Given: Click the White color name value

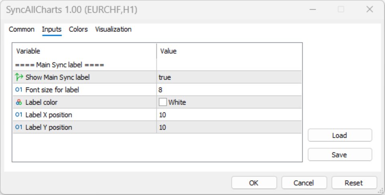Looking at the screenshot, I should click(177, 102).
